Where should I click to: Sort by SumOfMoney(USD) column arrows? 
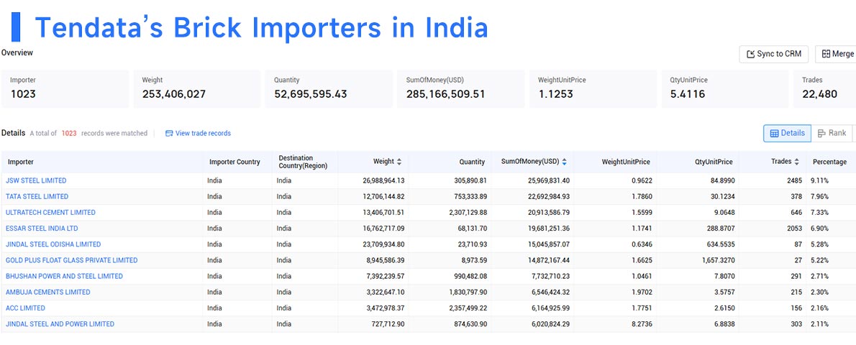click(x=564, y=162)
